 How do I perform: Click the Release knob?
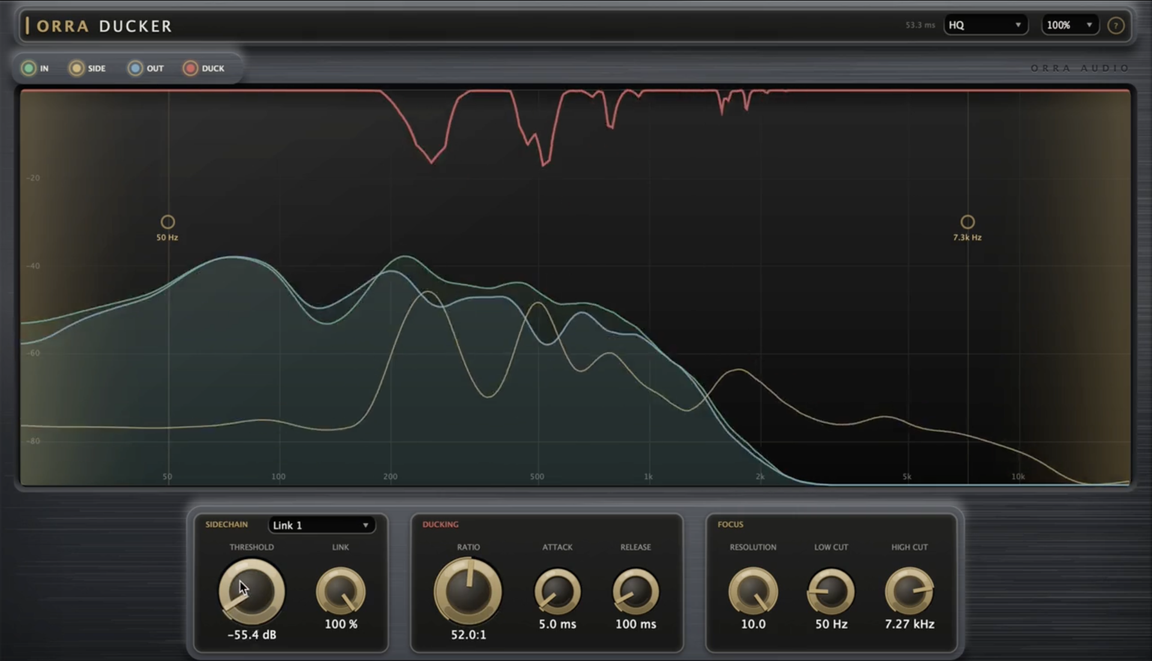(x=635, y=592)
